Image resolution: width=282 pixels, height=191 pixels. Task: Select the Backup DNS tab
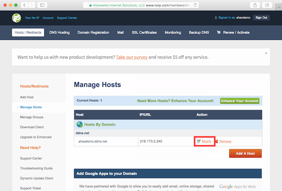click(x=199, y=32)
